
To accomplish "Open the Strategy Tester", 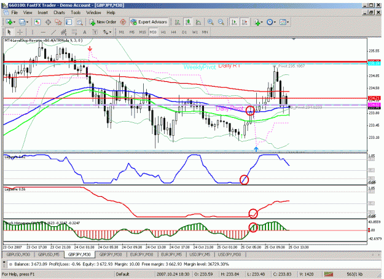I will coord(79,22).
